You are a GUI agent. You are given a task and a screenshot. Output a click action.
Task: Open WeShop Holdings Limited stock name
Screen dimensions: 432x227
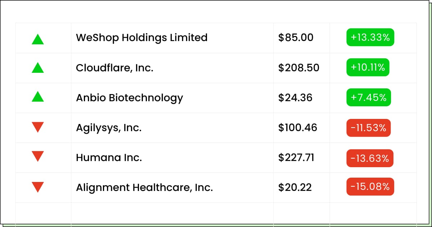[x=141, y=37]
